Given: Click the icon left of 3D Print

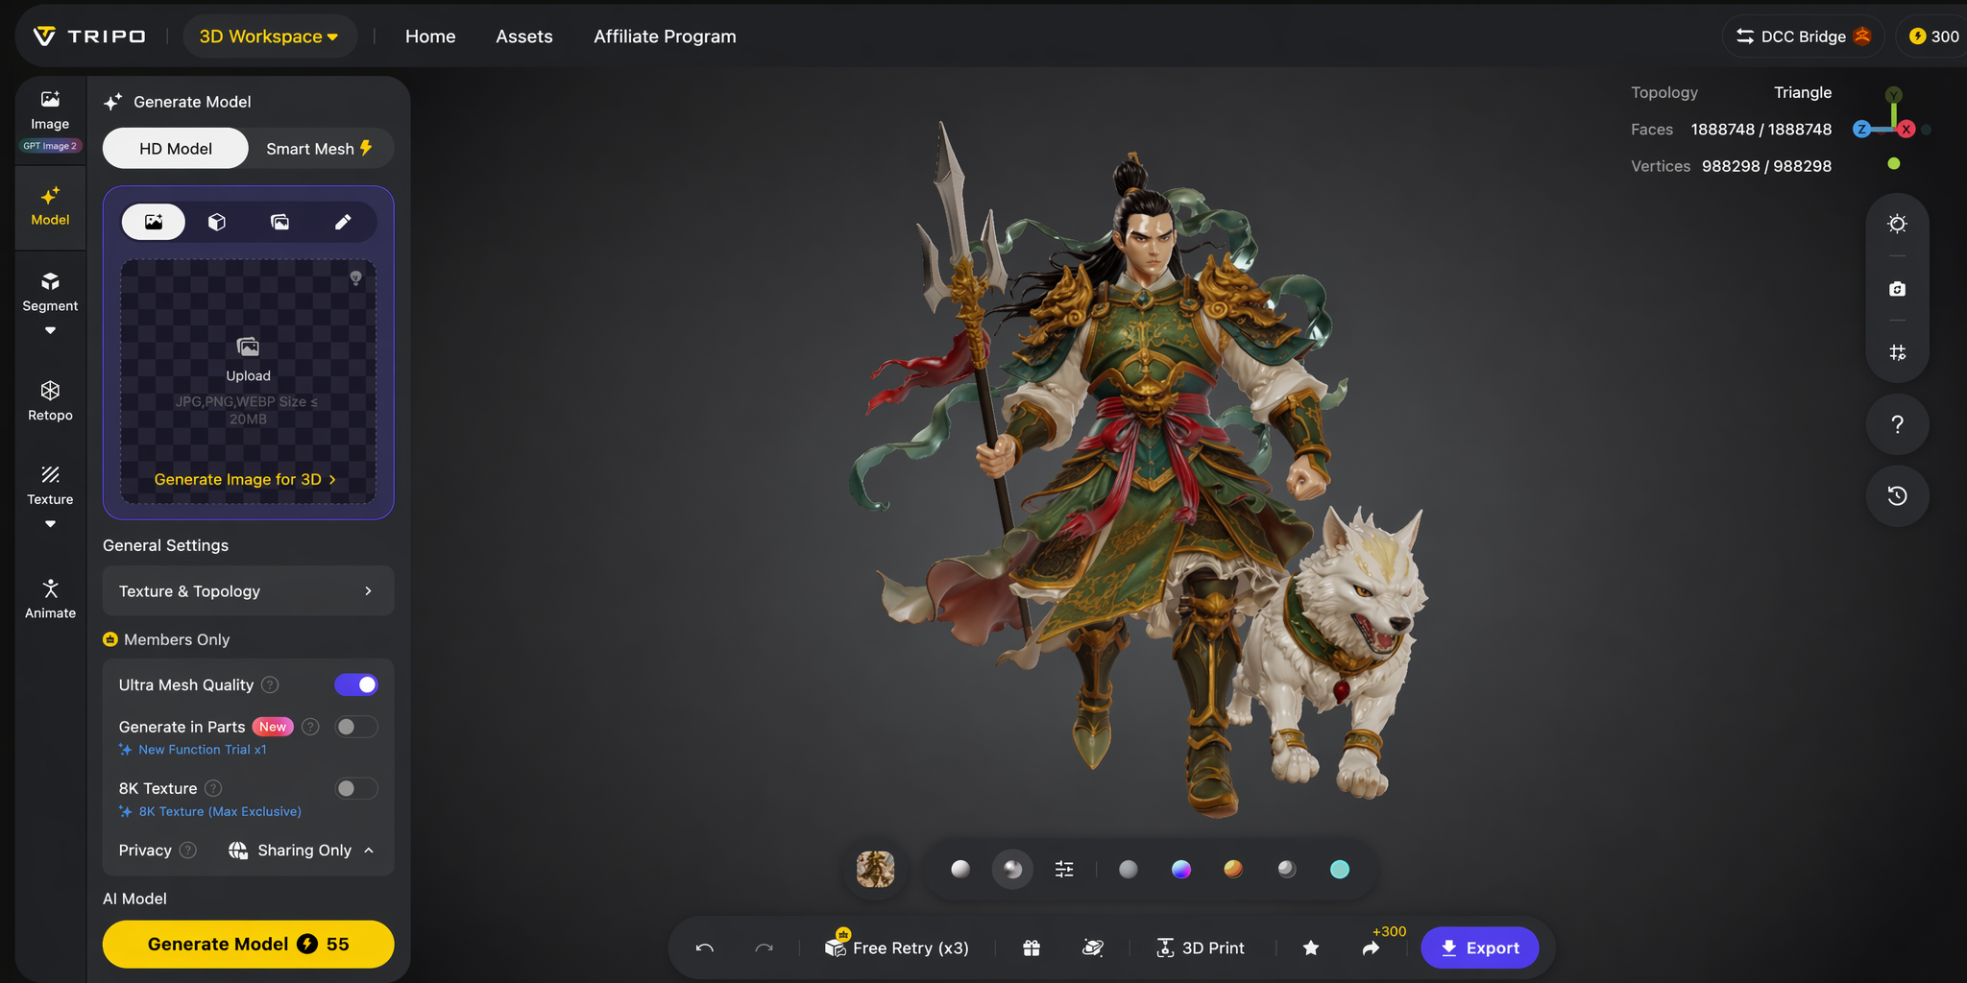Looking at the screenshot, I should click(x=1093, y=948).
